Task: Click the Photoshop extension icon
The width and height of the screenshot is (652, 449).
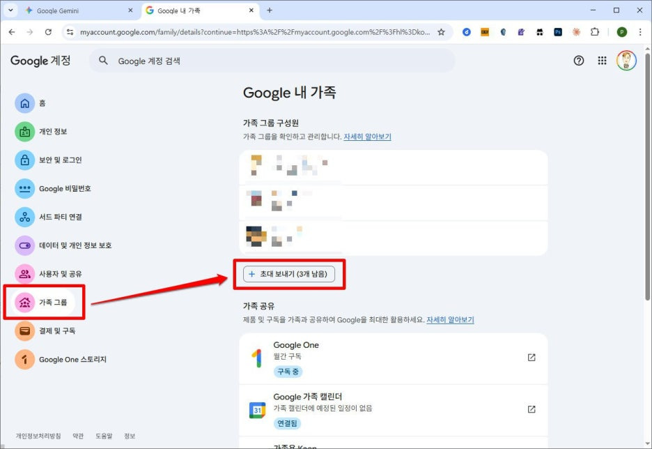Action: [558, 32]
